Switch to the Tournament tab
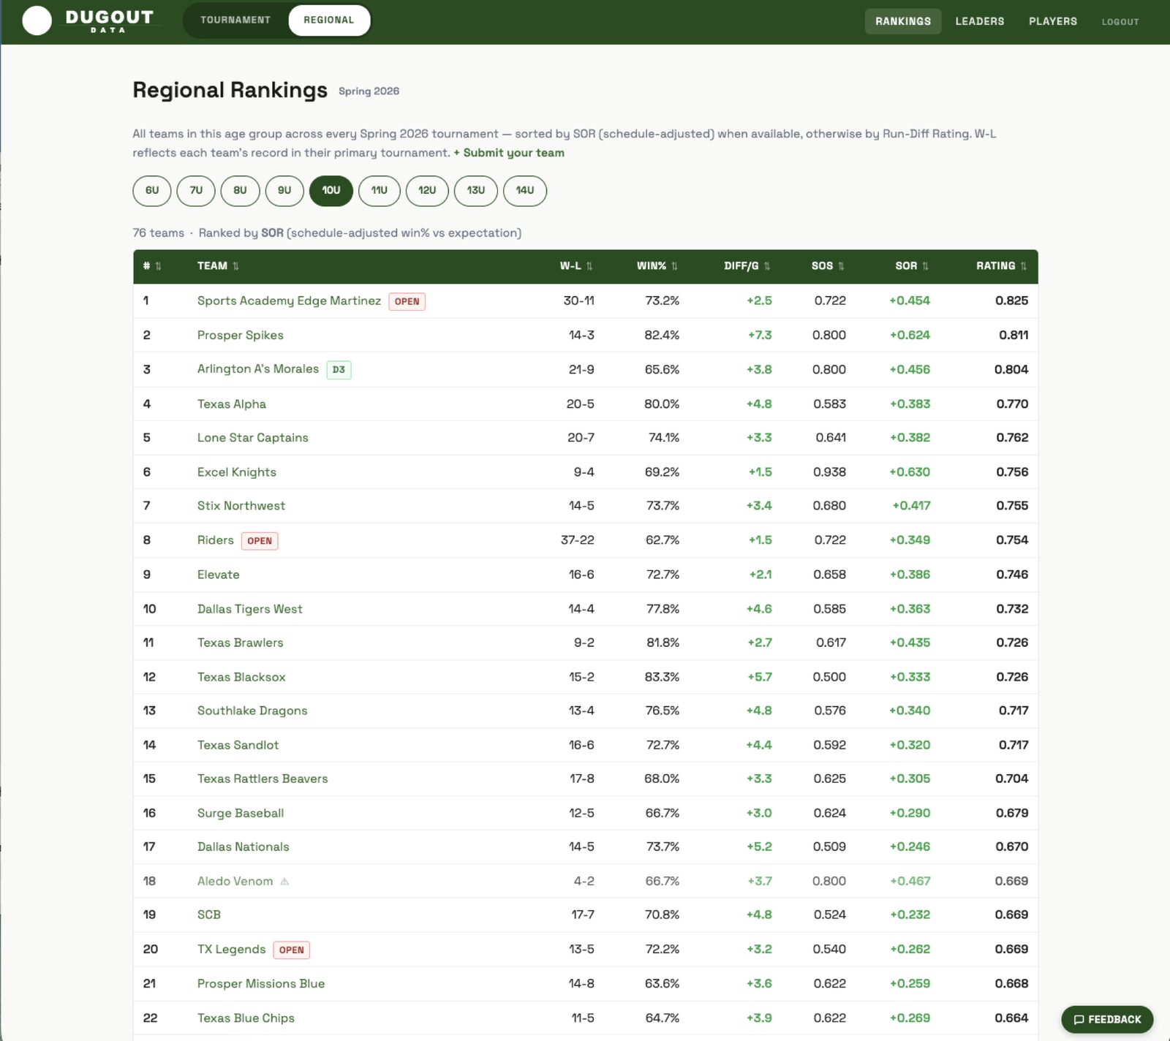 coord(235,20)
